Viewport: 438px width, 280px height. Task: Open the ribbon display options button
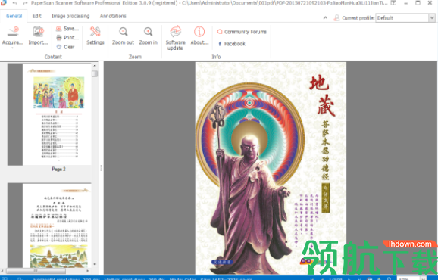tap(393, 3)
